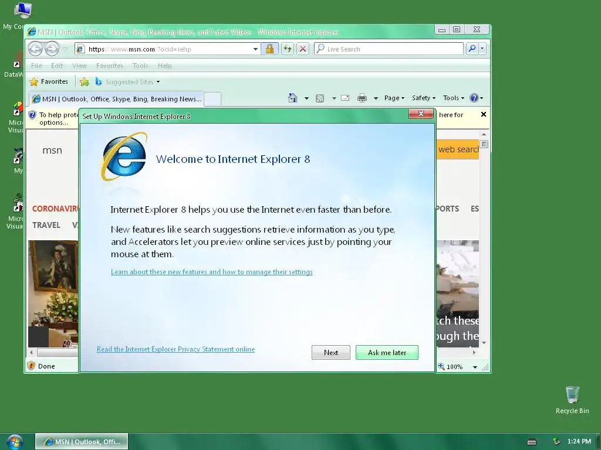Click the CORONAVIRUS navigation link
This screenshot has width=601, height=450.
pyautogui.click(x=55, y=209)
